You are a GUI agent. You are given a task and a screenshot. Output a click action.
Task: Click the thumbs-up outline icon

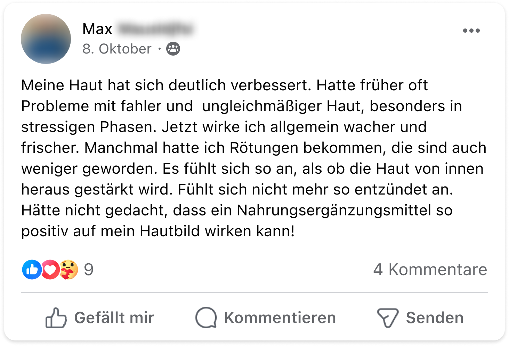(x=56, y=318)
